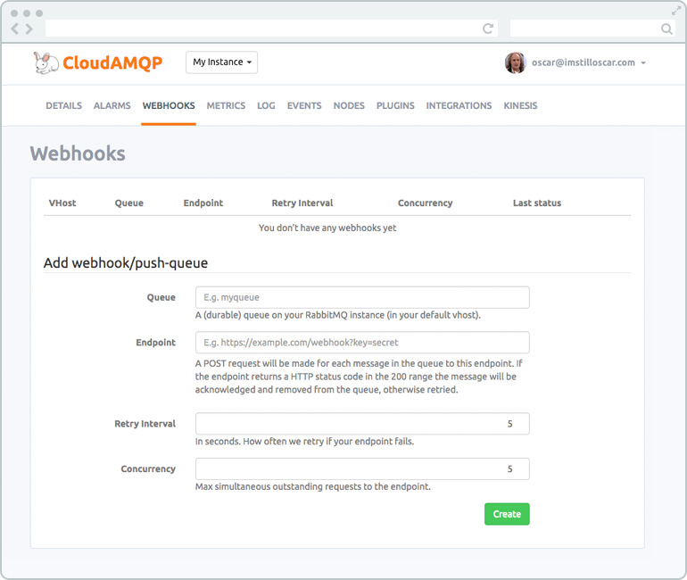Click the Queue column header
Image resolution: width=687 pixels, height=580 pixels.
click(x=129, y=203)
